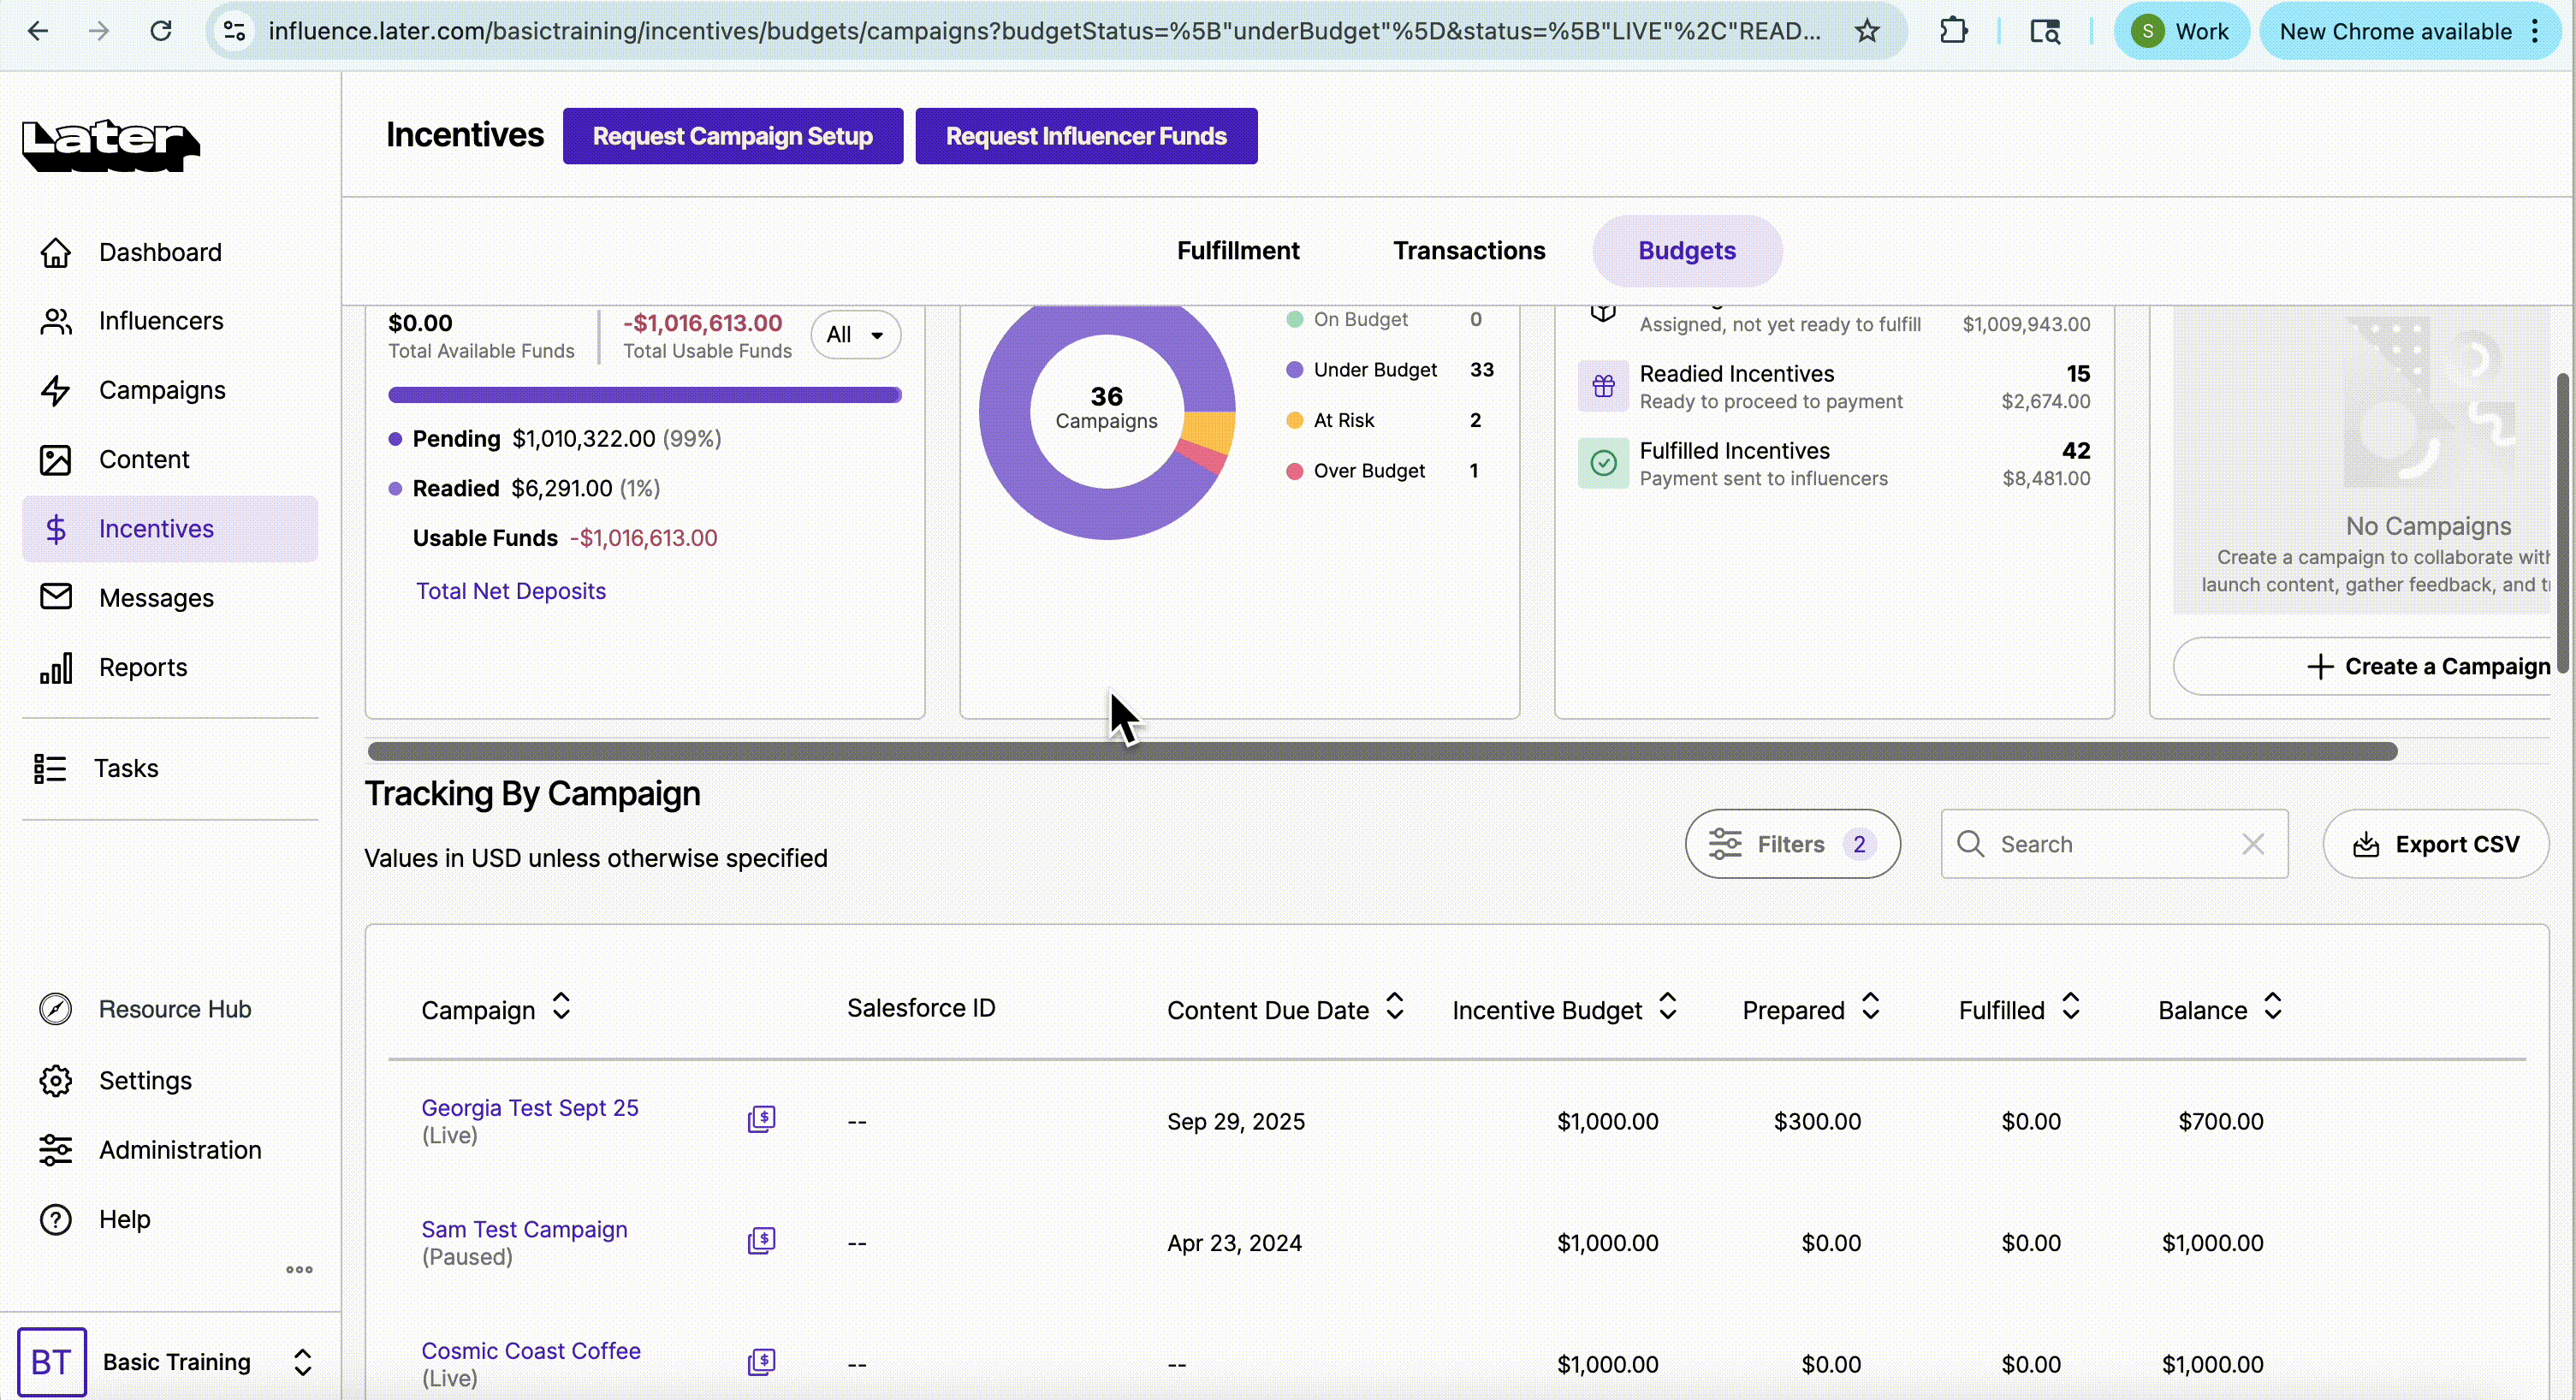Open the Dashboard home icon

(x=56, y=252)
